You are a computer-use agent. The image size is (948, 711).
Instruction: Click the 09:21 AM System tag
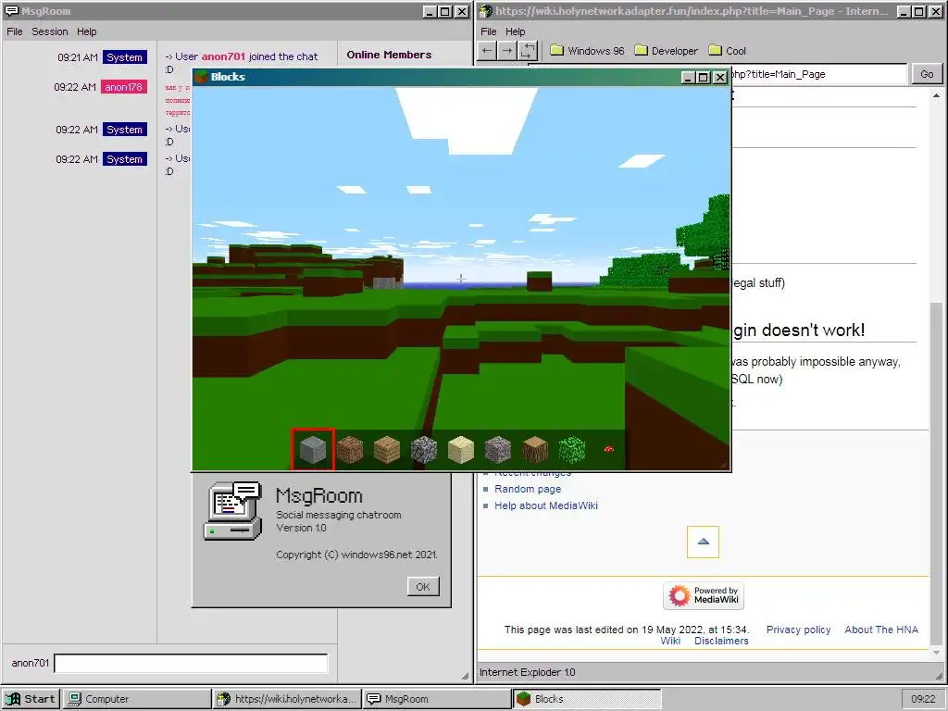coord(125,57)
